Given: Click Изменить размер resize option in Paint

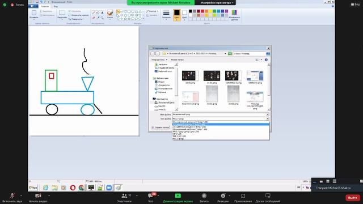Looking at the screenshot, I should click(x=78, y=15).
